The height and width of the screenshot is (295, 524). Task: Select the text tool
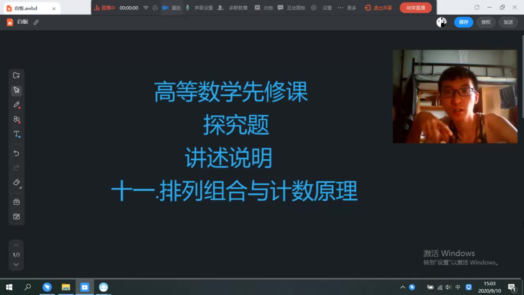coord(16,134)
